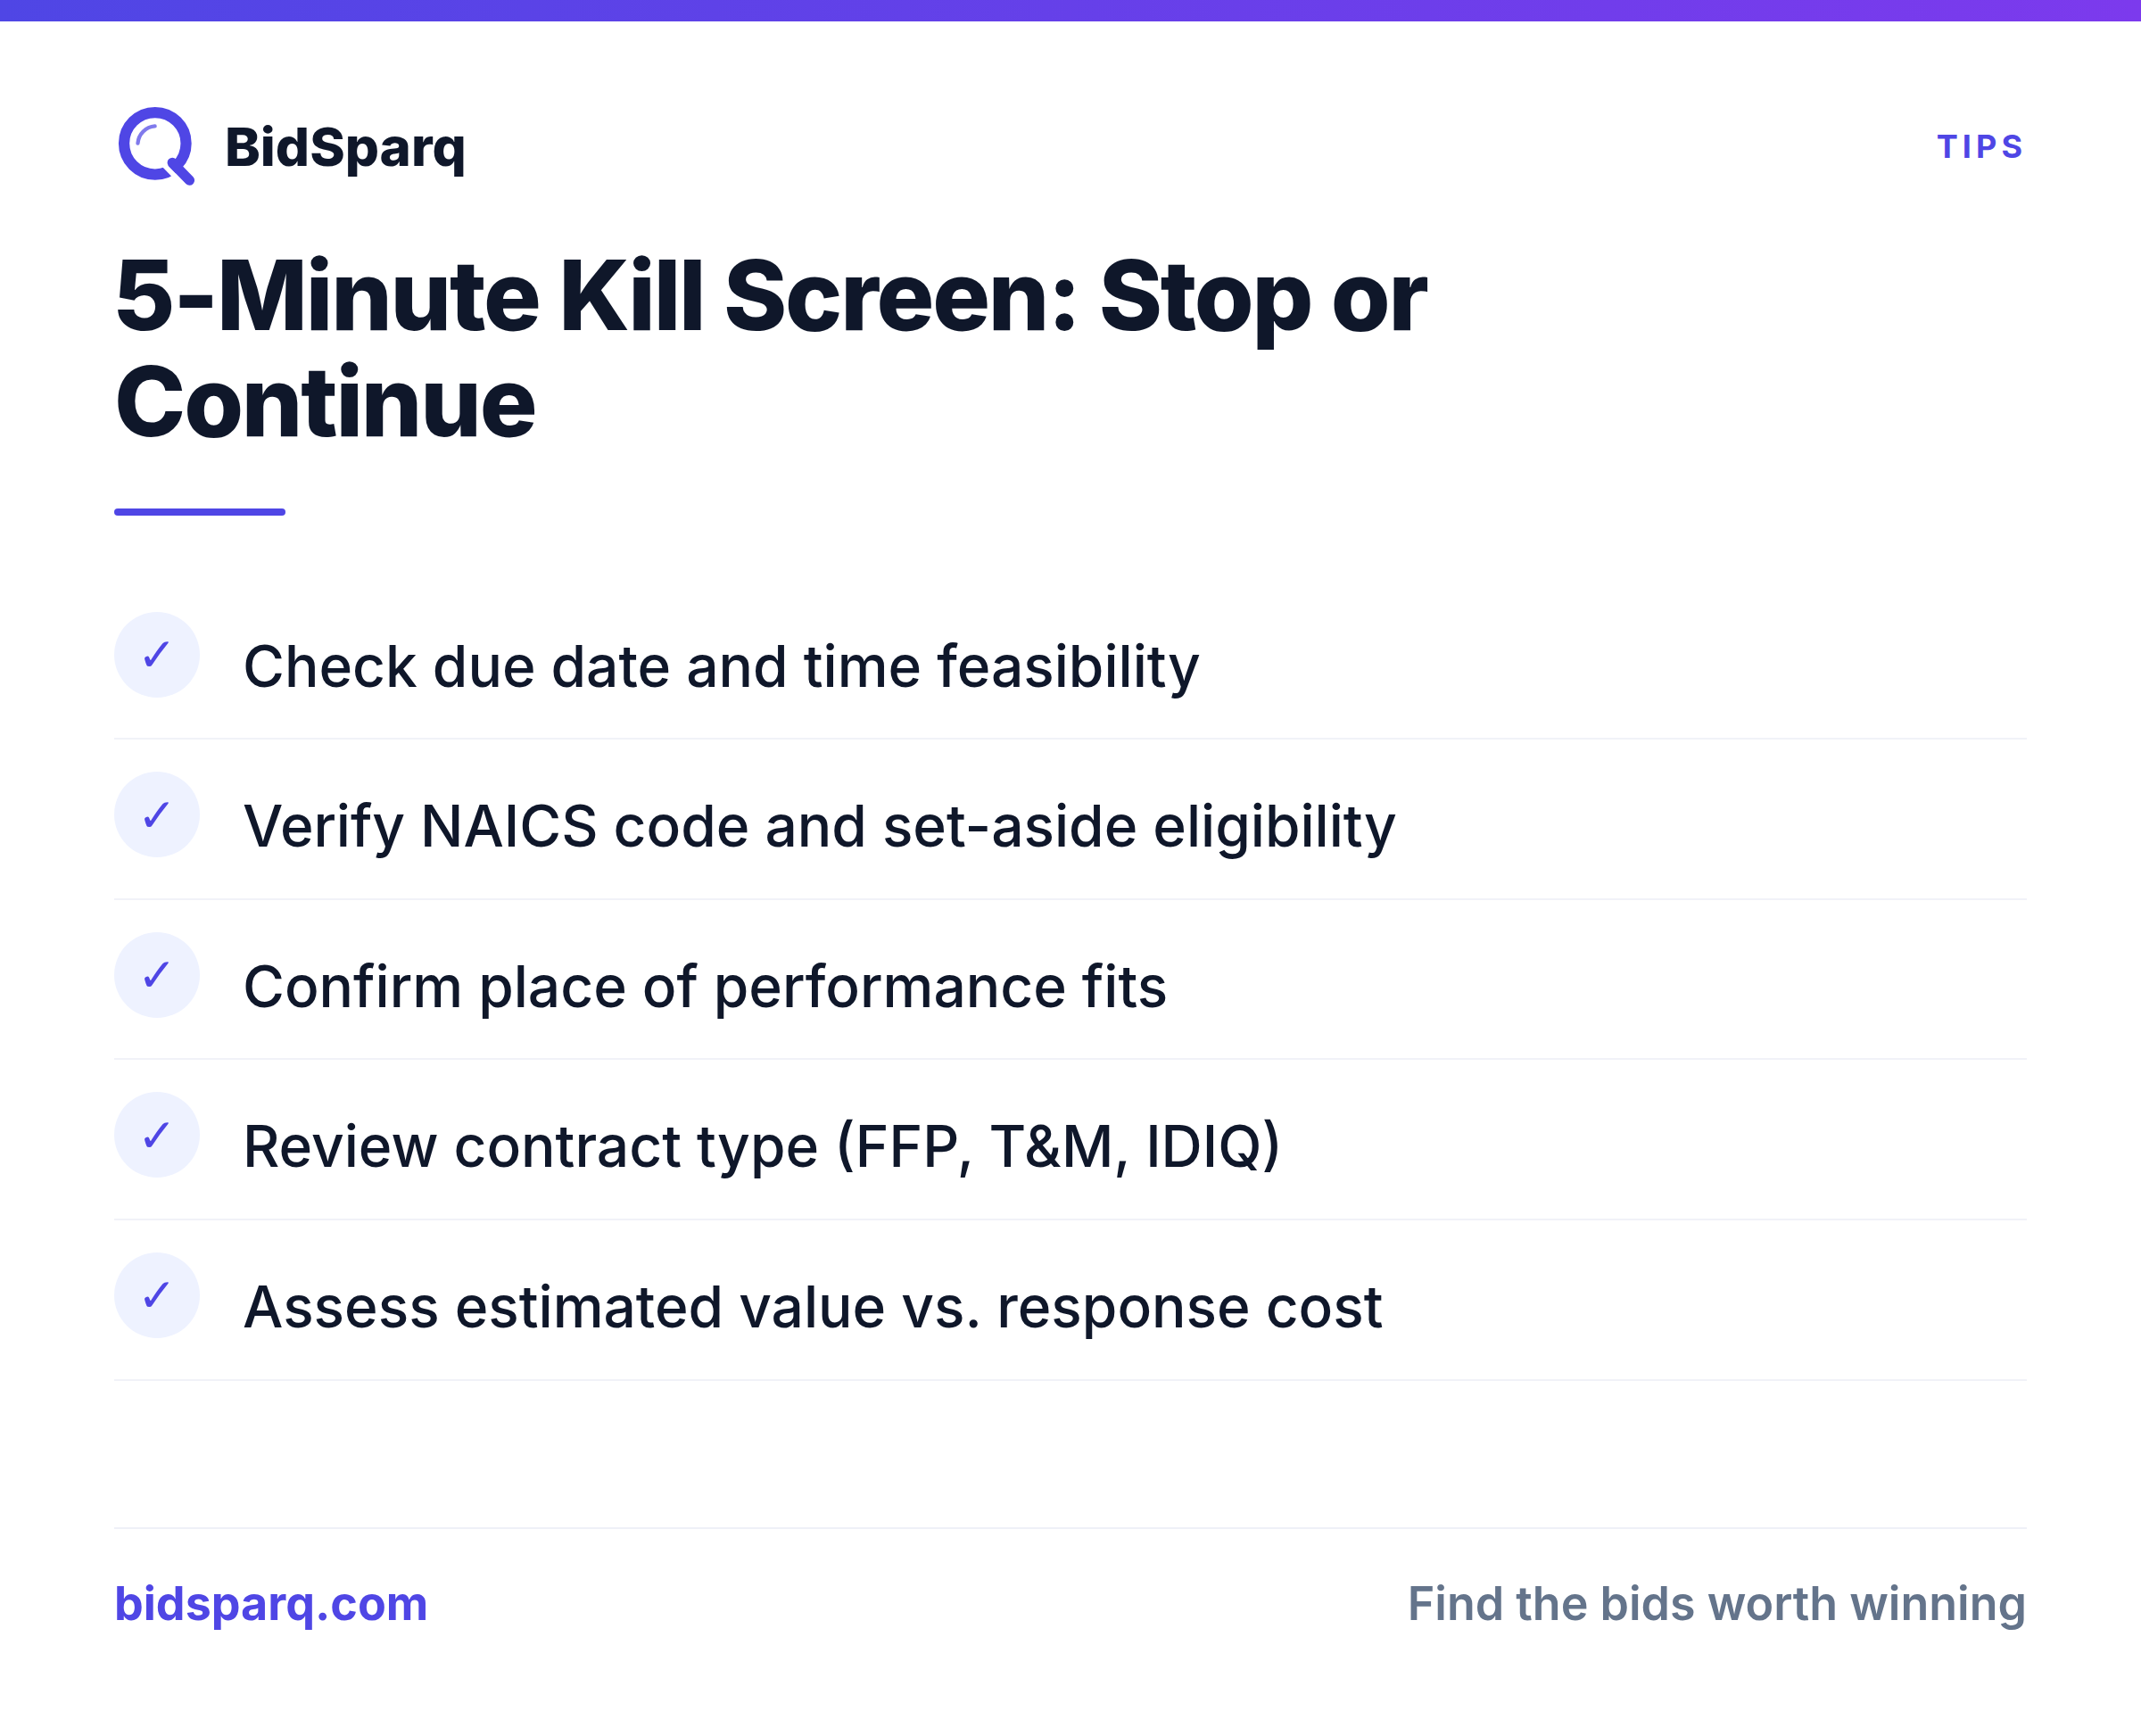Click the checkmark icon beside estimated value

[157, 1295]
